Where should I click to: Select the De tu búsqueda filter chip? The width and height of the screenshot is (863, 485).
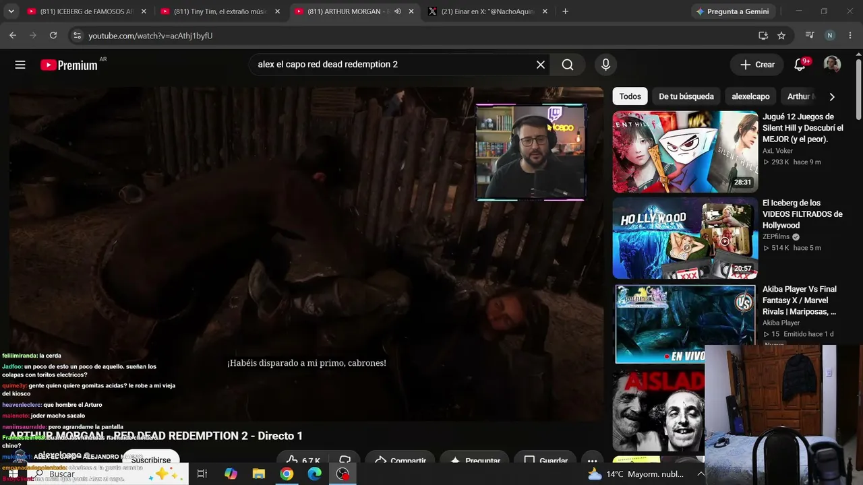coord(686,96)
